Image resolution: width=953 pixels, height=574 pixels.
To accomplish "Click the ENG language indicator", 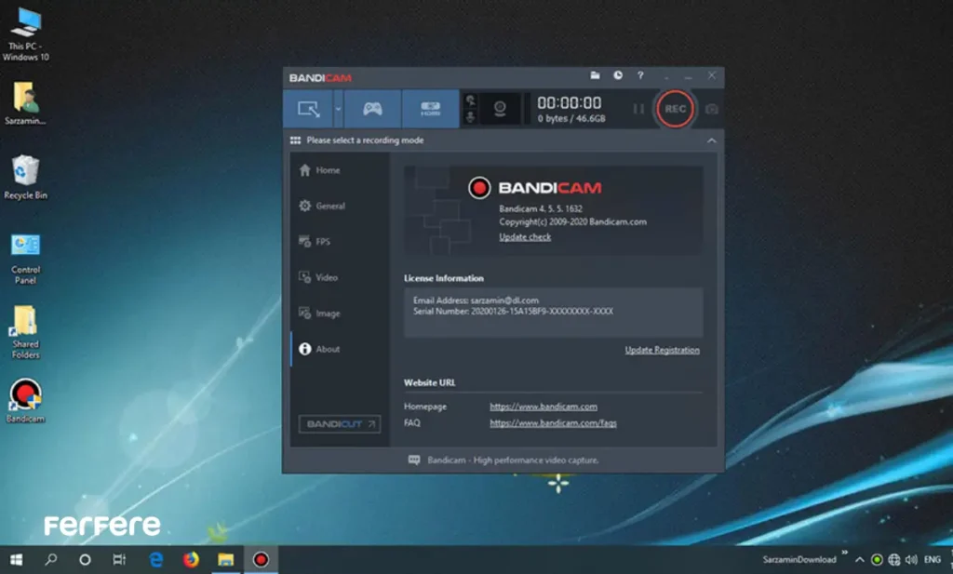I will pos(933,559).
